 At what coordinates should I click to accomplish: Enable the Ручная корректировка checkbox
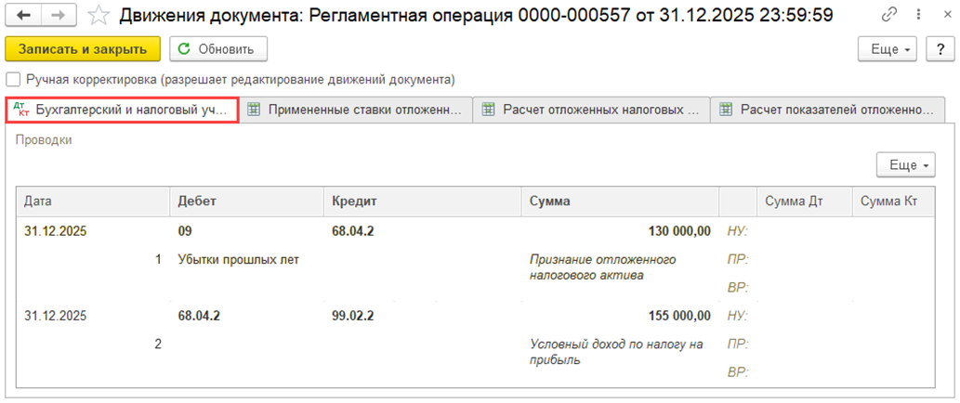(13, 80)
